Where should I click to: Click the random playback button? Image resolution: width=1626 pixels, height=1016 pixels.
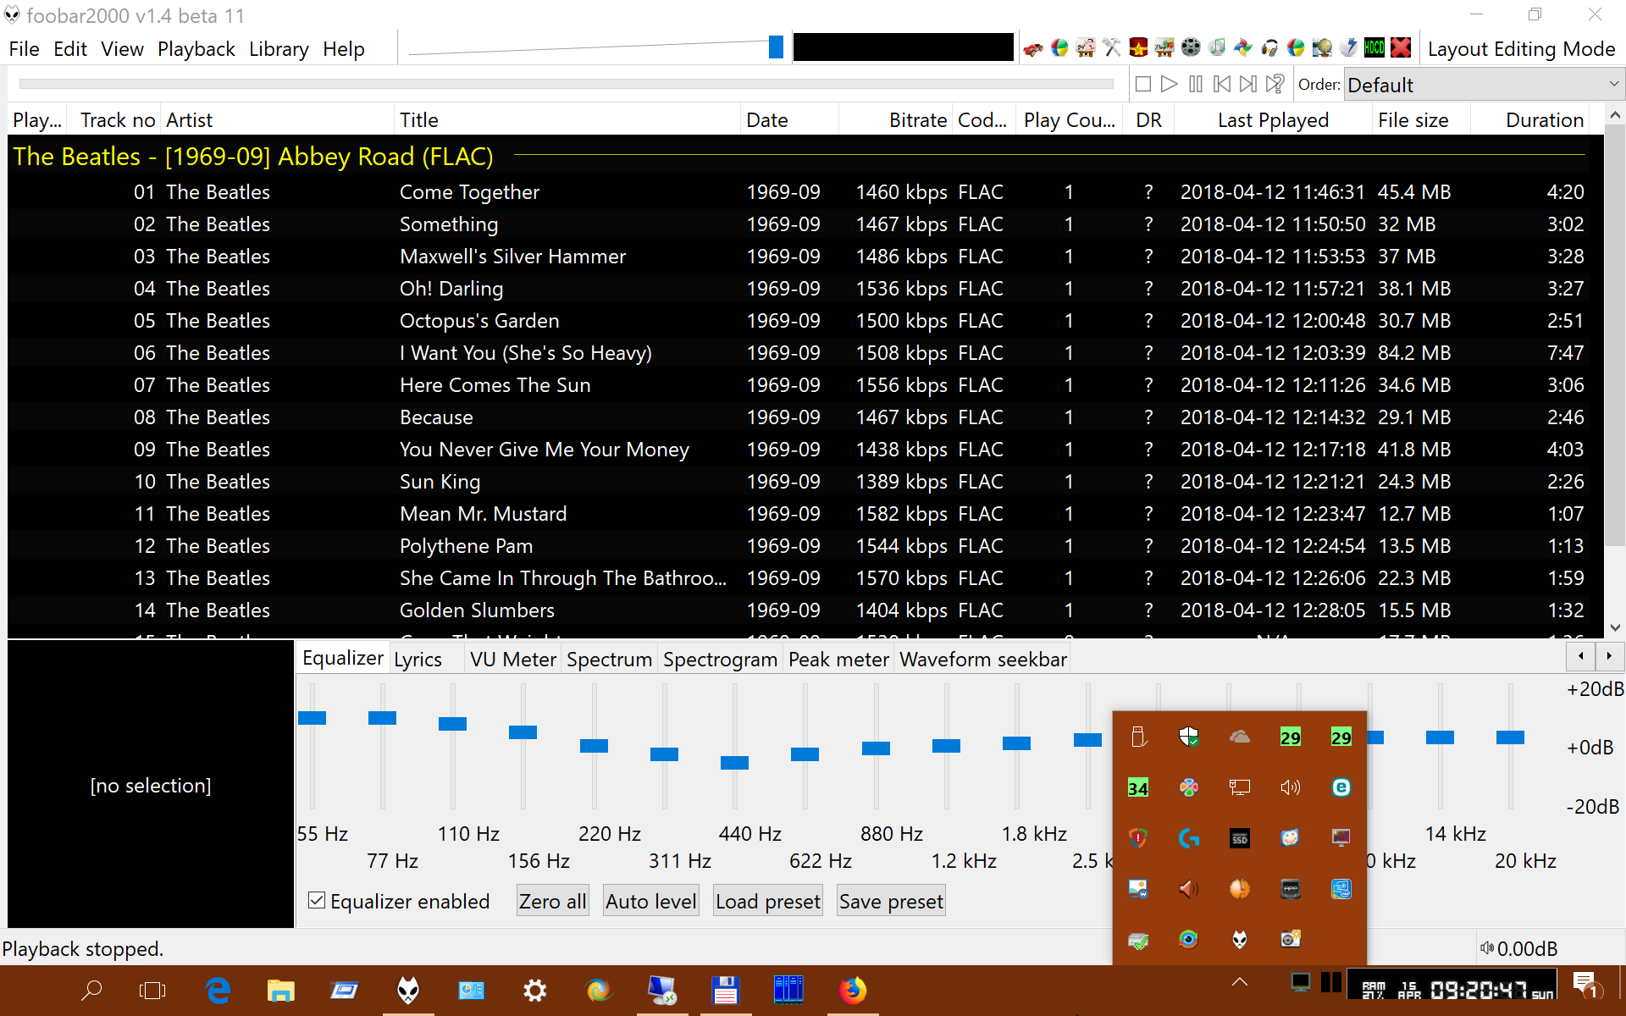(1275, 84)
